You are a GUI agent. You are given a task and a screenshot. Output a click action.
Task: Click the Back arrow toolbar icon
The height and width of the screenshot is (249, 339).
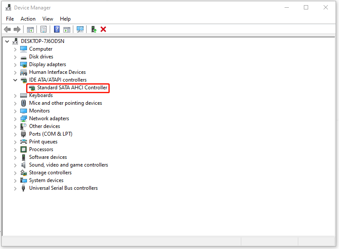click(x=7, y=29)
